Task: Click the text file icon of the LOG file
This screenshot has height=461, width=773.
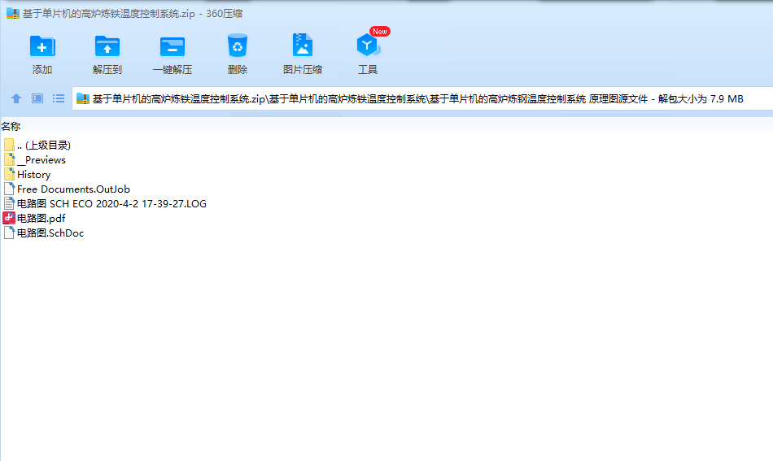Action: 9,203
